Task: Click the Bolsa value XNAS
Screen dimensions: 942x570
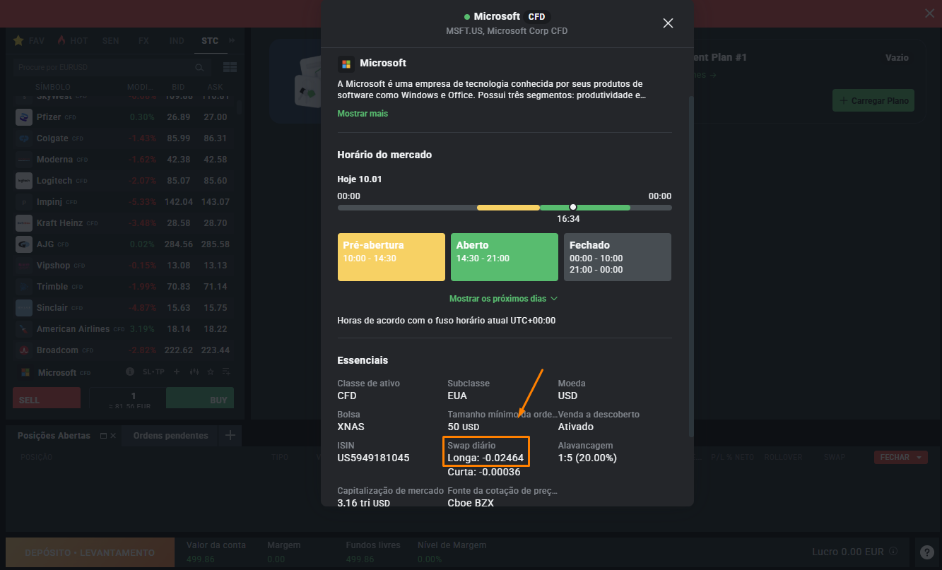Action: 351,427
